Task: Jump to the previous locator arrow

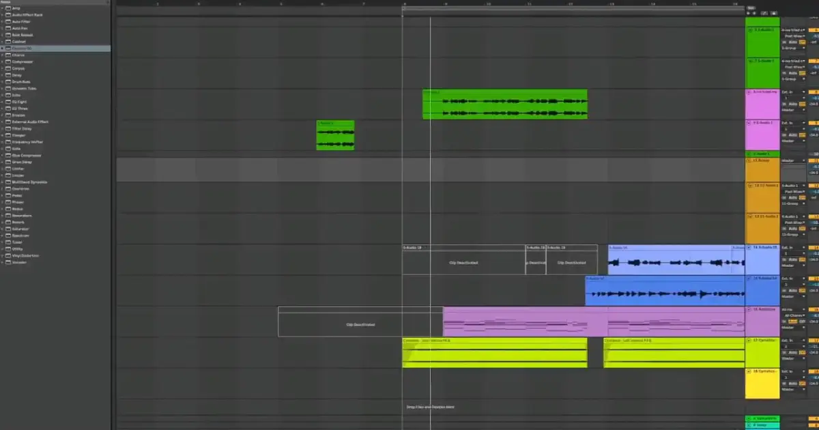Action: pyautogui.click(x=749, y=13)
